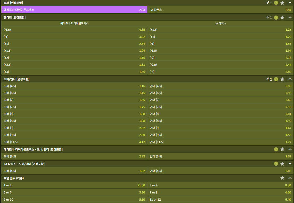294x203 pixels.
Task: Pick 언더 (7) at 2.60
Action: pyautogui.click(x=220, y=100)
